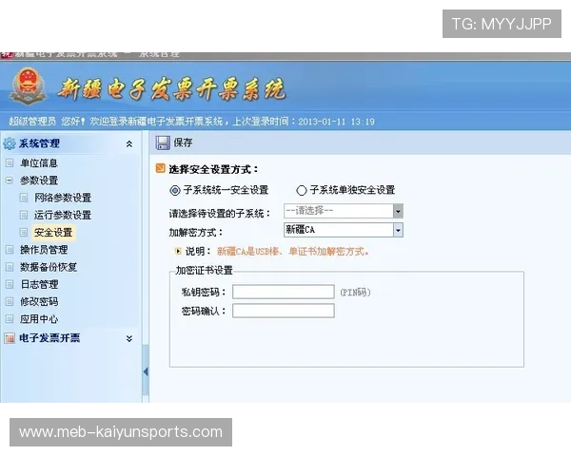Click into the 私钥密码 input field
This screenshot has width=571, height=456.
(x=284, y=292)
